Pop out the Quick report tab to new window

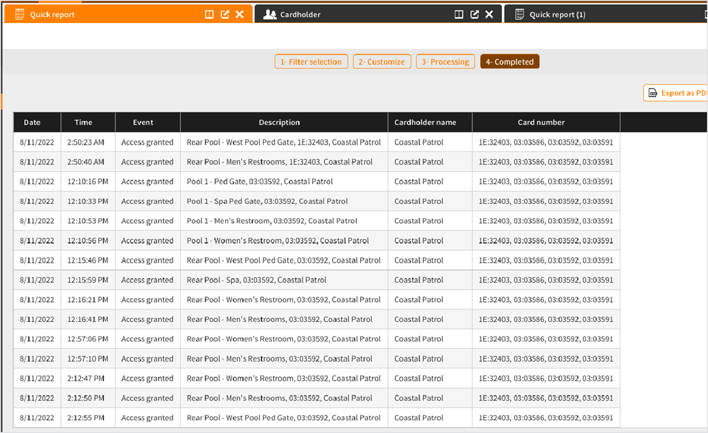(x=224, y=15)
